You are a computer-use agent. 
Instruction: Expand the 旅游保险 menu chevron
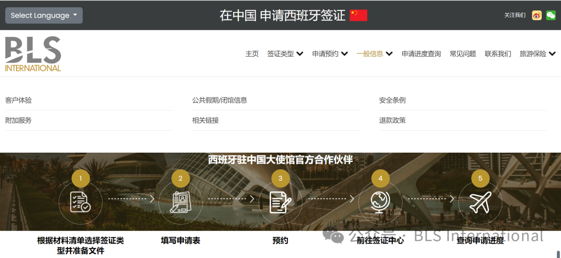coord(552,54)
